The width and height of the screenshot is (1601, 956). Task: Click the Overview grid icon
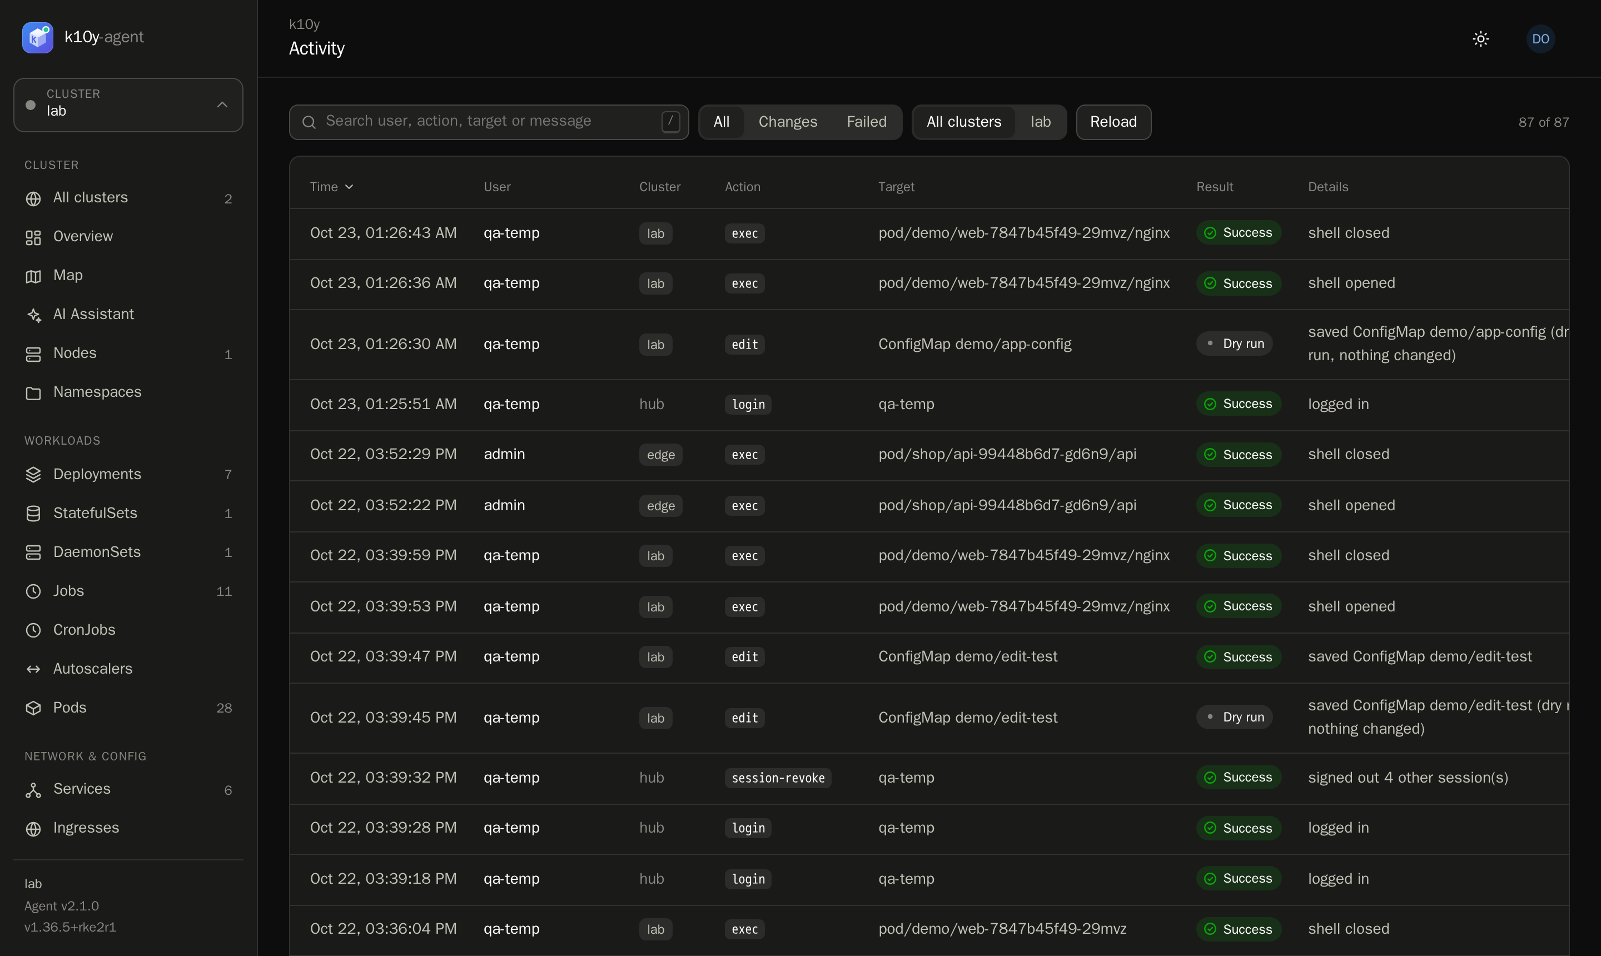pyautogui.click(x=33, y=238)
